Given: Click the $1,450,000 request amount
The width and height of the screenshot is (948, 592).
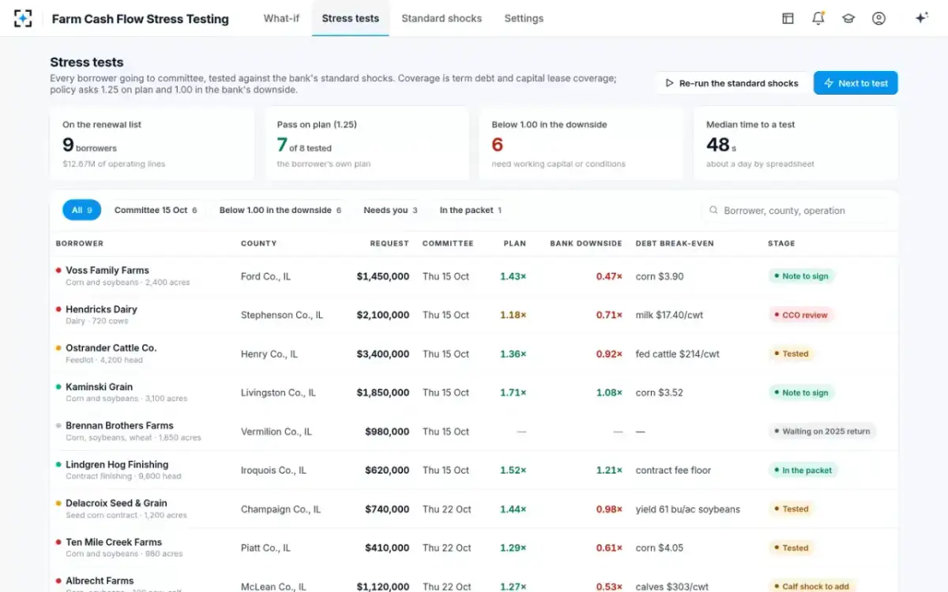Looking at the screenshot, I should pyautogui.click(x=383, y=276).
